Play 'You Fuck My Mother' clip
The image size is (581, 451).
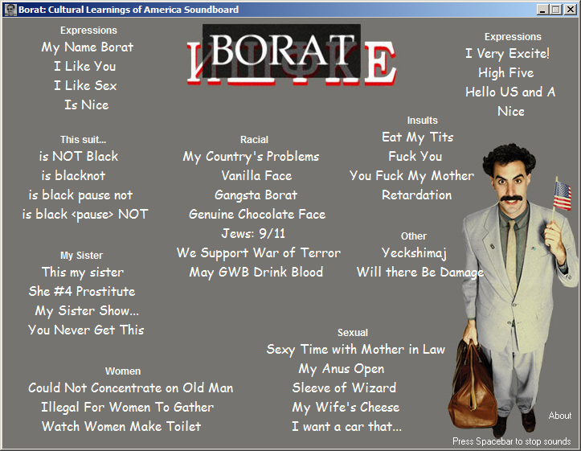coord(411,176)
